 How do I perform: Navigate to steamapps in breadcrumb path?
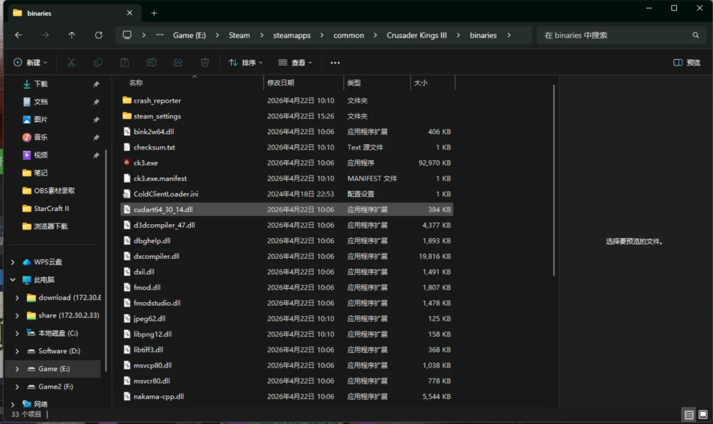[x=290, y=36]
